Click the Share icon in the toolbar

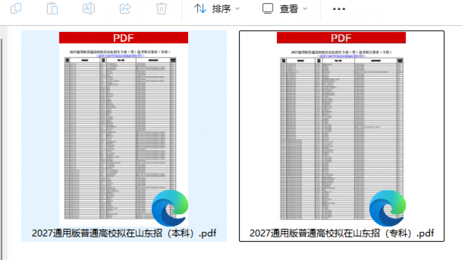click(125, 8)
